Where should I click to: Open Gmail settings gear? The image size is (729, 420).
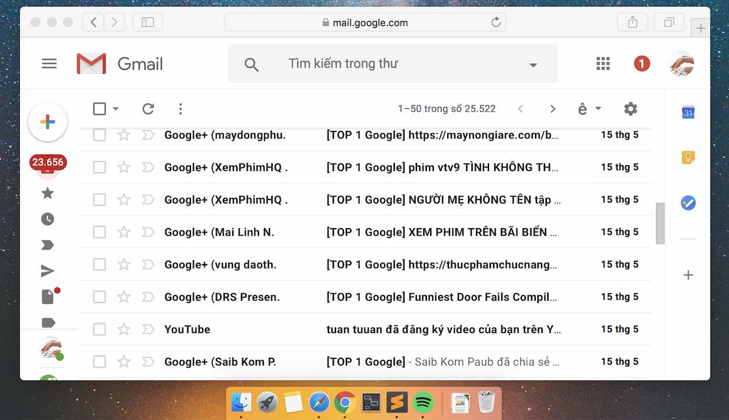pos(631,109)
